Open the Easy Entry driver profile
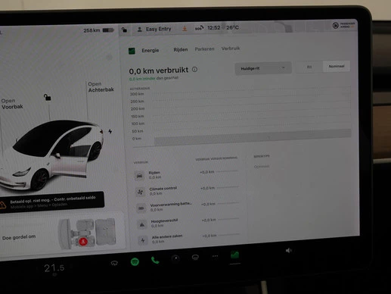The image size is (391, 294). [154, 30]
